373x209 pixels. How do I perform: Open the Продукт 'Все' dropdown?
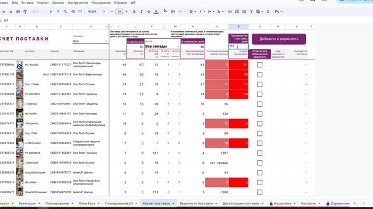(90, 41)
